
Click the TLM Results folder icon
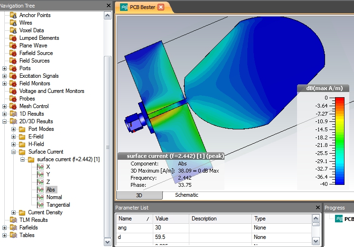coord(13,220)
